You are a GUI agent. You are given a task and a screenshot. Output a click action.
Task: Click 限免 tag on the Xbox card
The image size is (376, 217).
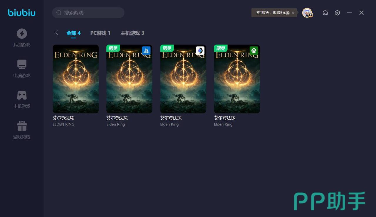[x=221, y=48]
